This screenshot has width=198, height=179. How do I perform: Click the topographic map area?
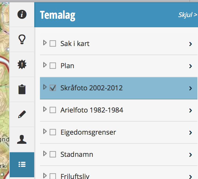point(4,85)
